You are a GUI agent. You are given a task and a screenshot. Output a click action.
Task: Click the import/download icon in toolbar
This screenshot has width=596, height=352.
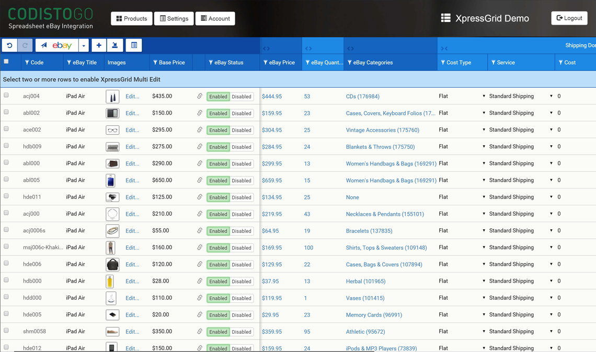tap(115, 45)
